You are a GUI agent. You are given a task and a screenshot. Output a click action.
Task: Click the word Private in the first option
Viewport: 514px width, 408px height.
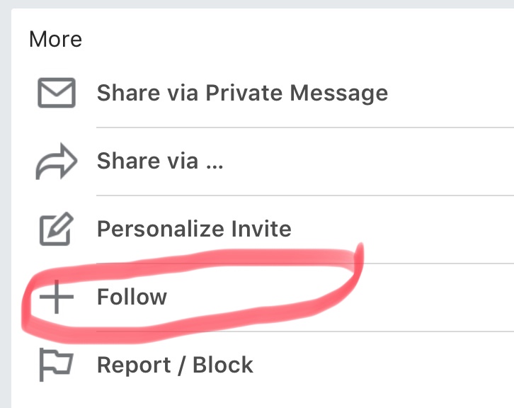[x=244, y=93]
